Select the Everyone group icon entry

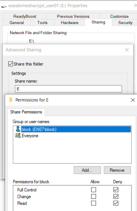click(x=18, y=136)
